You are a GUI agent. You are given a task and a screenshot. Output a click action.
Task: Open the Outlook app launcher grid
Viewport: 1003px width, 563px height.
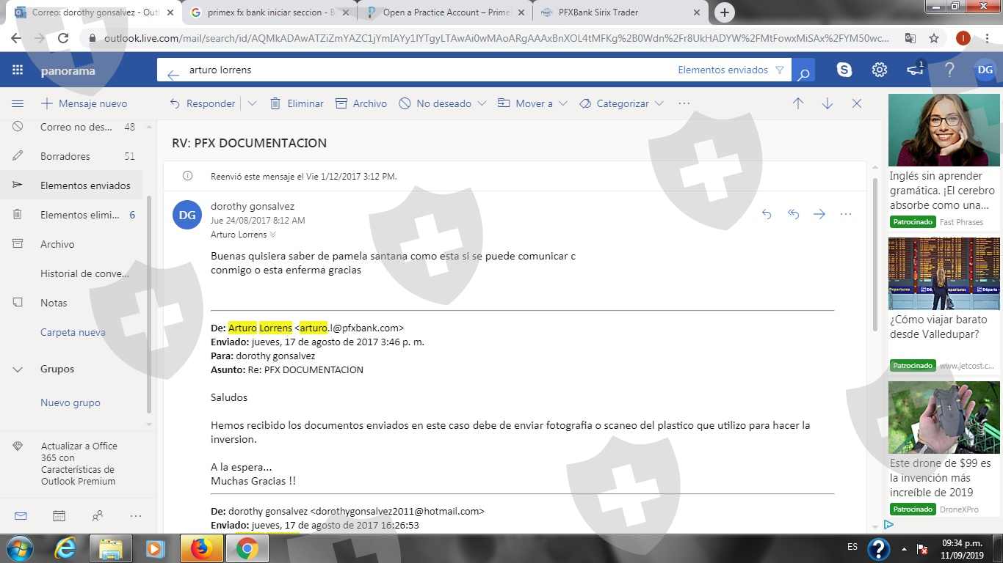tap(18, 70)
